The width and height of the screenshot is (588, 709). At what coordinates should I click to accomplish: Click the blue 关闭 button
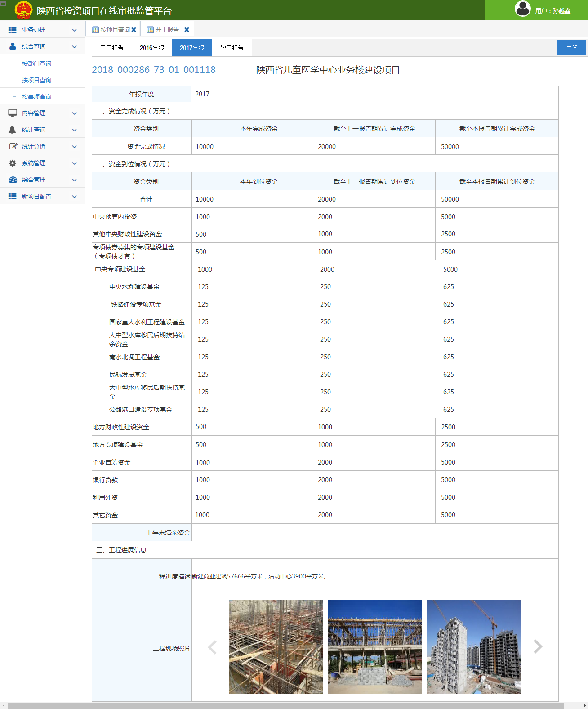pyautogui.click(x=571, y=48)
